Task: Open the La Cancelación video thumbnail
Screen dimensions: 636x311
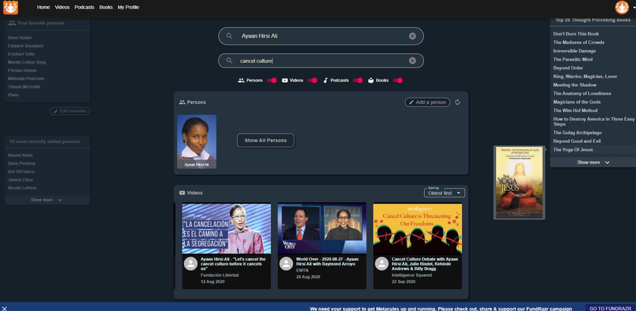Action: coord(226,229)
